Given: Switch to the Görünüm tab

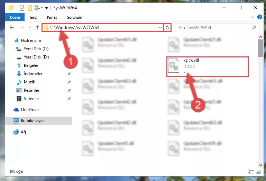Looking at the screenshot, I should pos(74,17).
